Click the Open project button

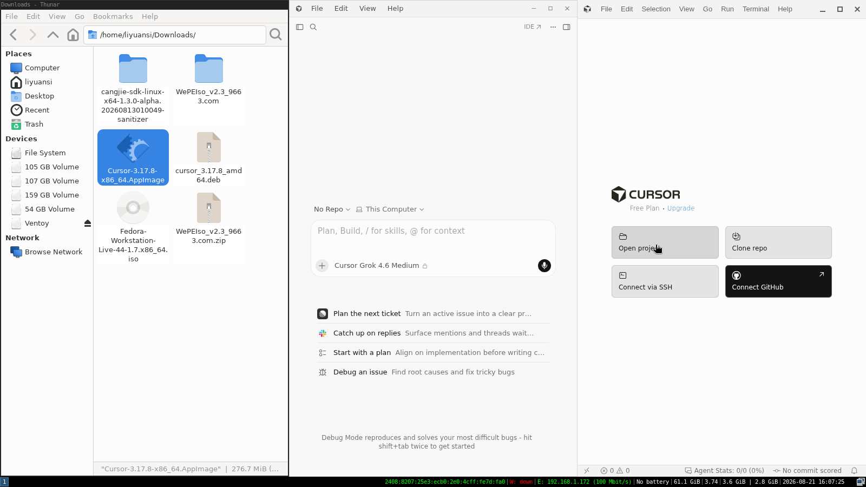(x=665, y=242)
